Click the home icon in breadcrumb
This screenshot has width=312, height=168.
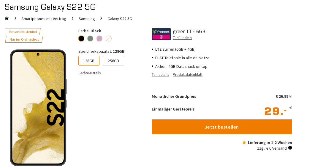[7, 18]
